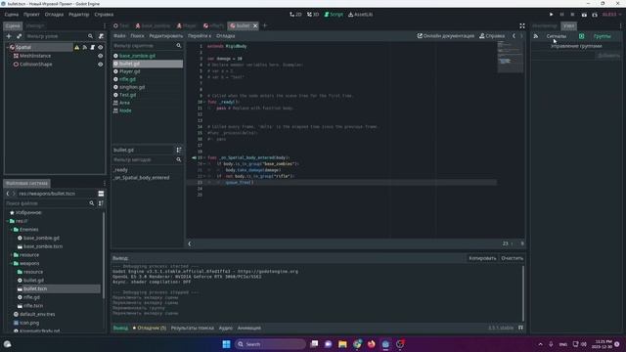Go forward in file system path
This screenshot has height=352, width=626.
coord(14,194)
